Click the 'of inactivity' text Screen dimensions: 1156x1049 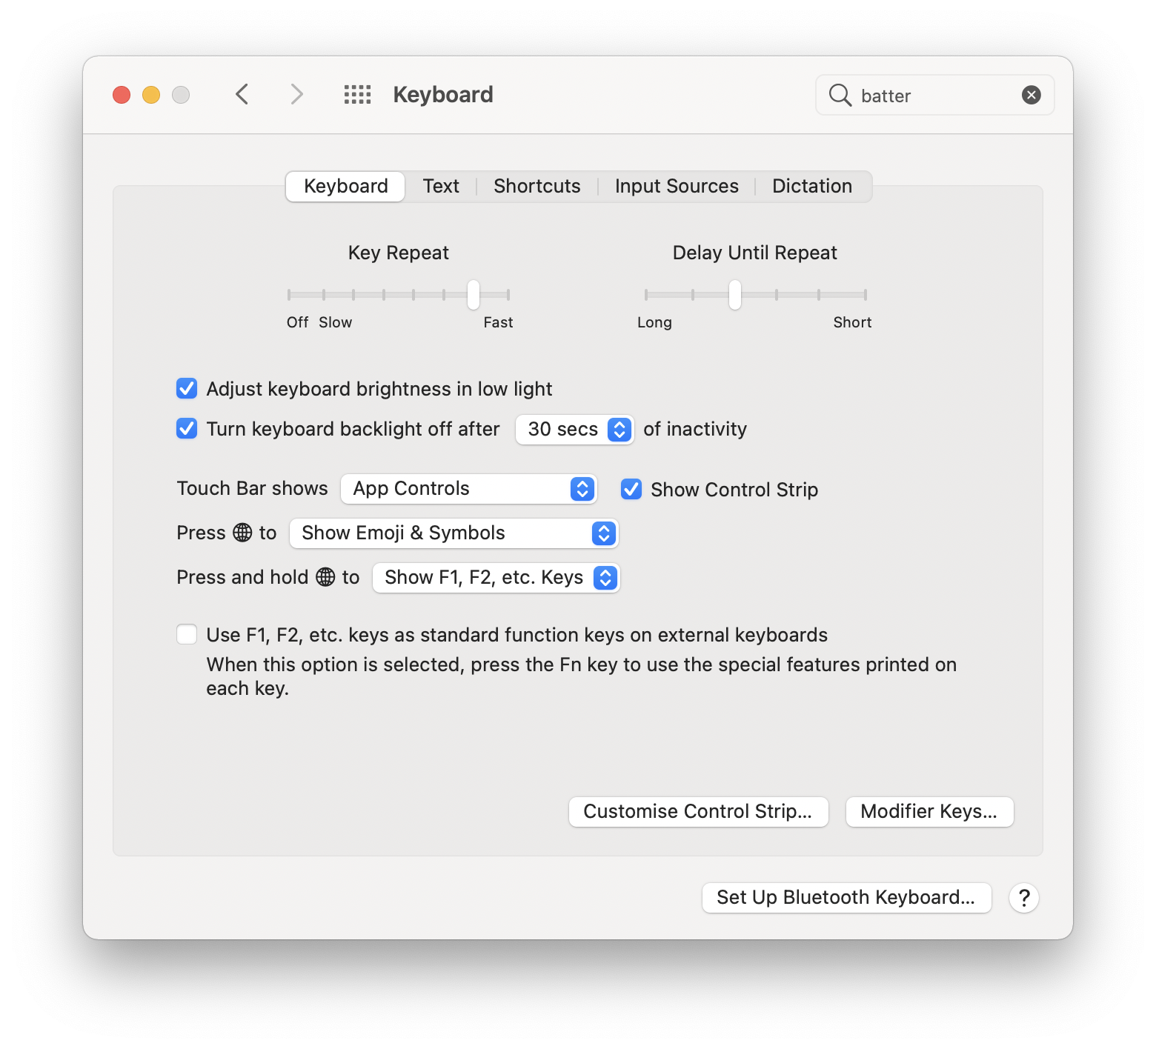(695, 429)
